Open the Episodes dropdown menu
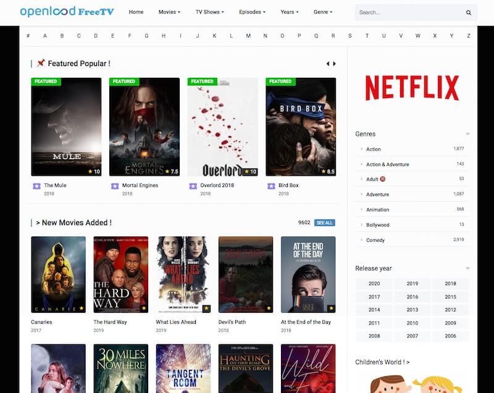 252,12
